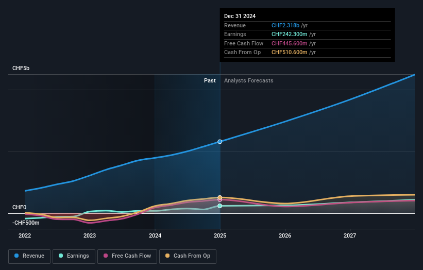Click the orange Cash From Op data point
Viewport: 423px width, 270px height.
coord(220,197)
